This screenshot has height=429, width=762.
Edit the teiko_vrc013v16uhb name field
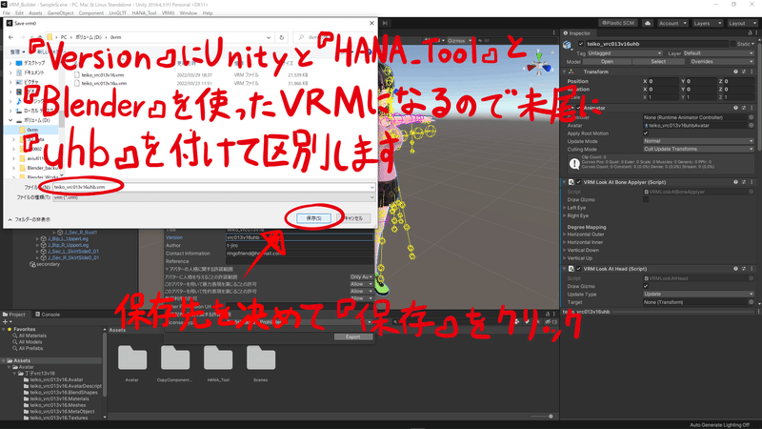point(657,44)
